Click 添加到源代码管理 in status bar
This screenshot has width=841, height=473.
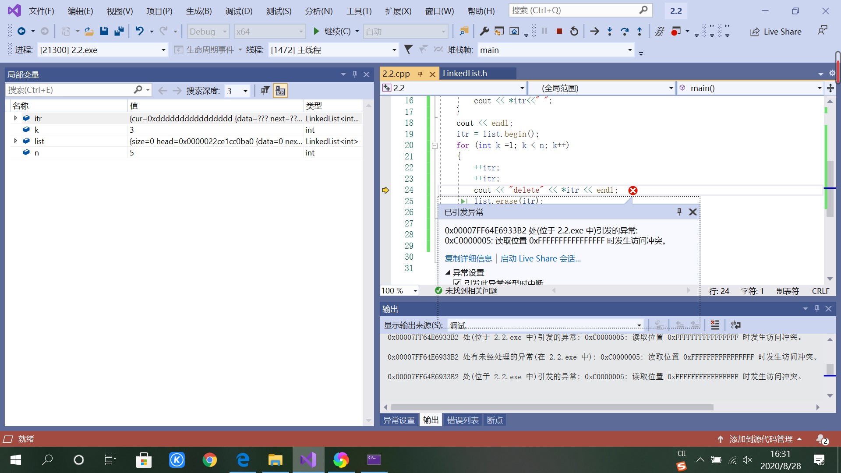pos(760,439)
